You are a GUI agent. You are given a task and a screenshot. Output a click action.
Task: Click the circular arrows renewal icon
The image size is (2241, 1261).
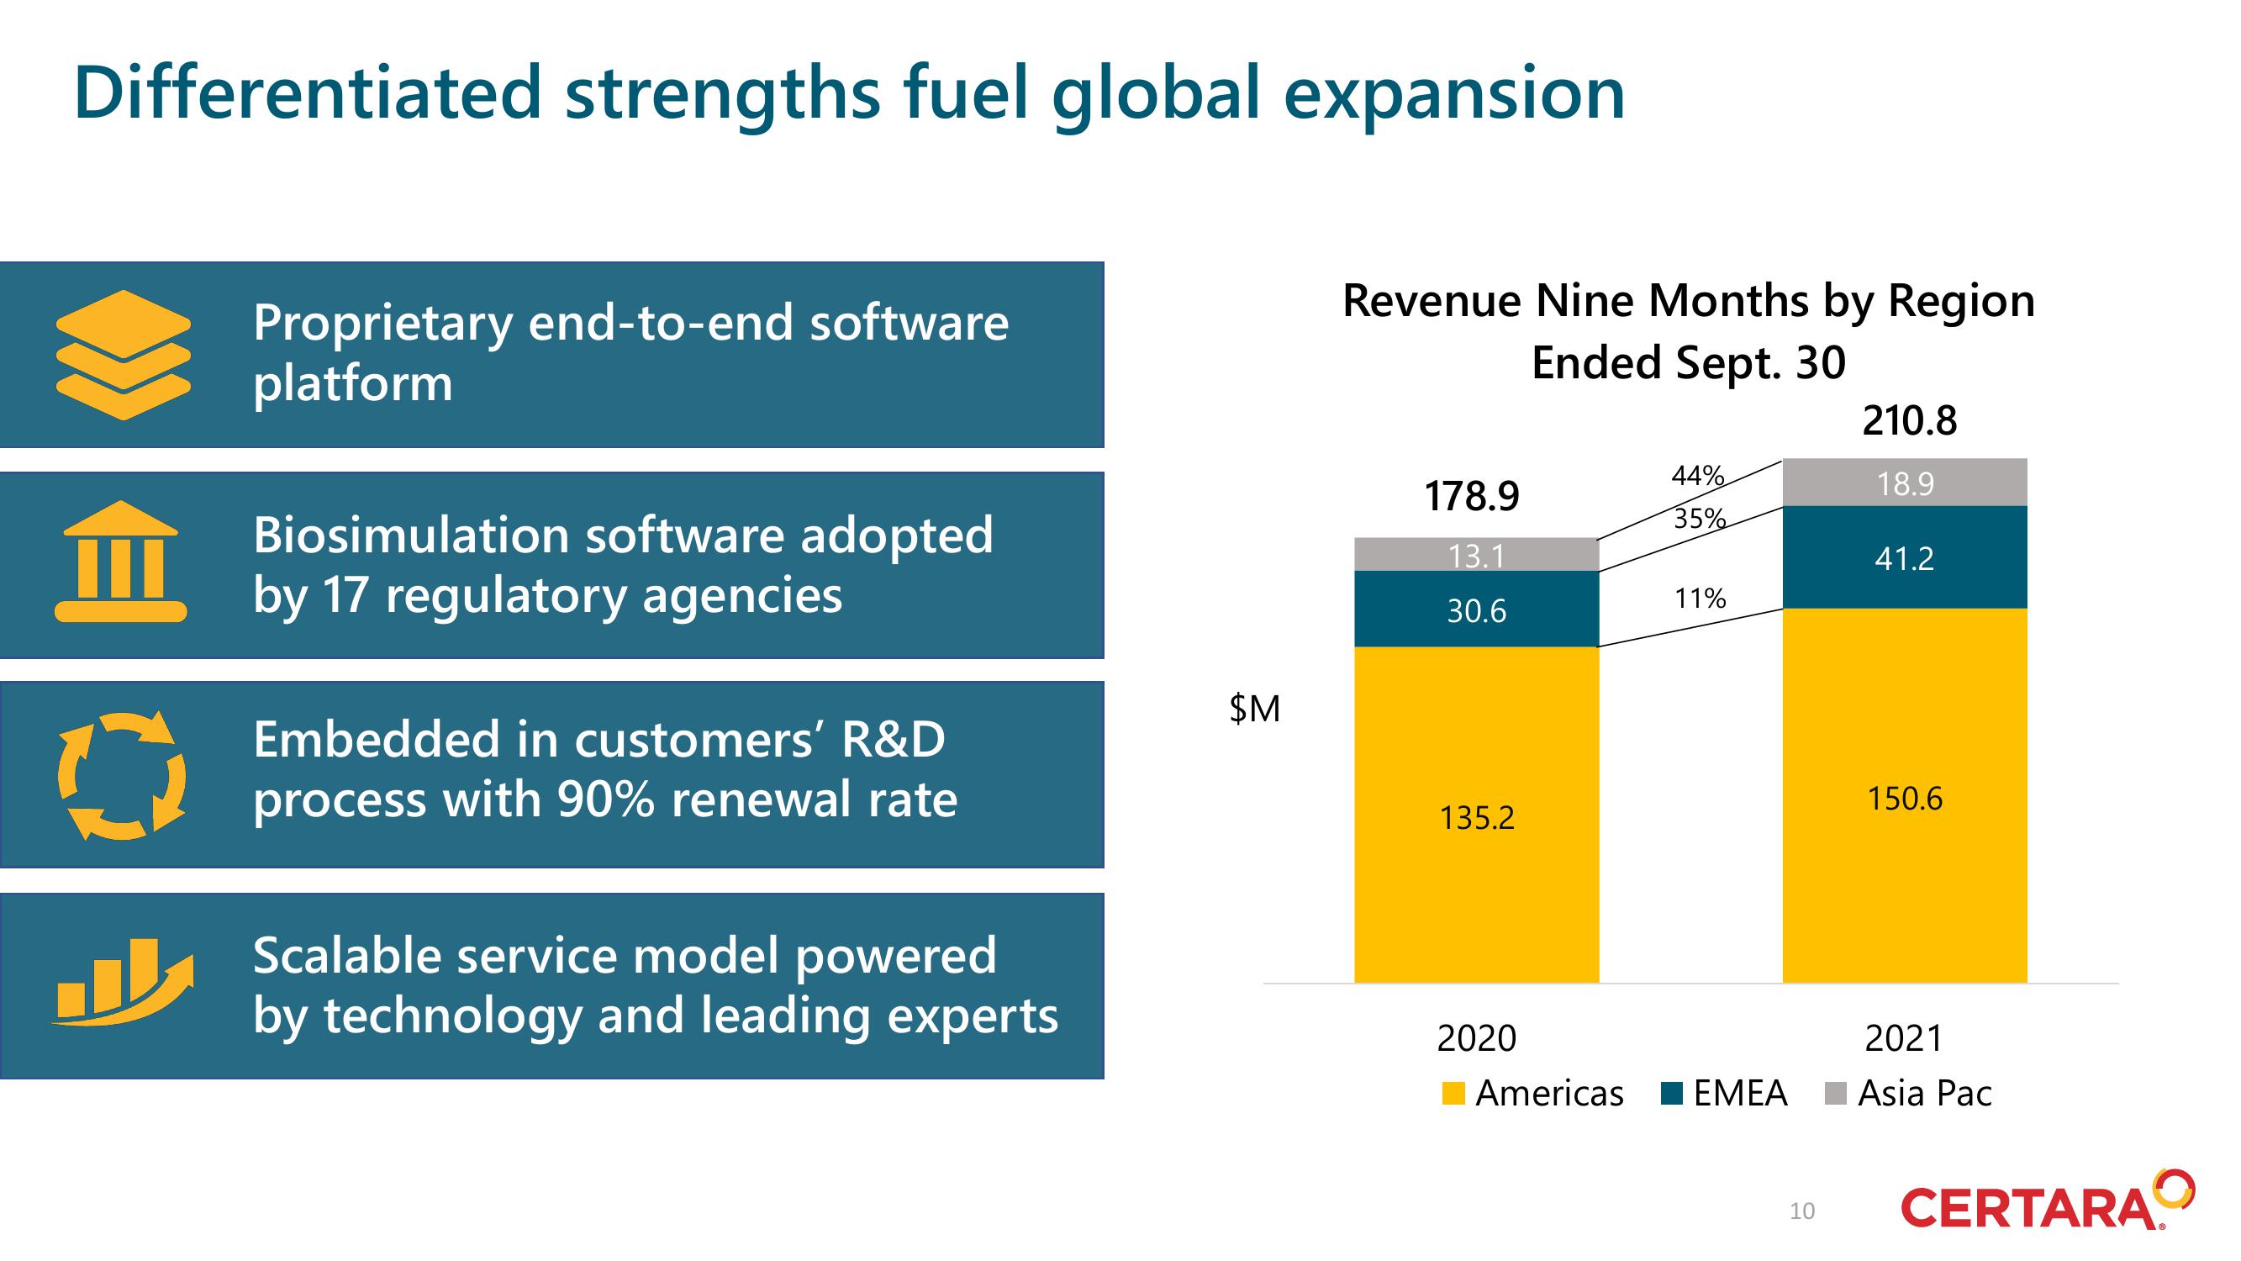[x=122, y=774]
